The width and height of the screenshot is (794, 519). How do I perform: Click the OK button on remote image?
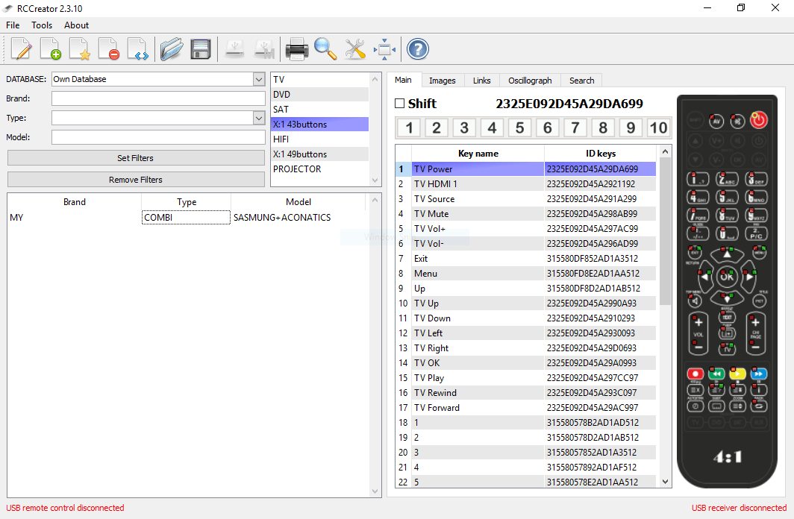[727, 277]
